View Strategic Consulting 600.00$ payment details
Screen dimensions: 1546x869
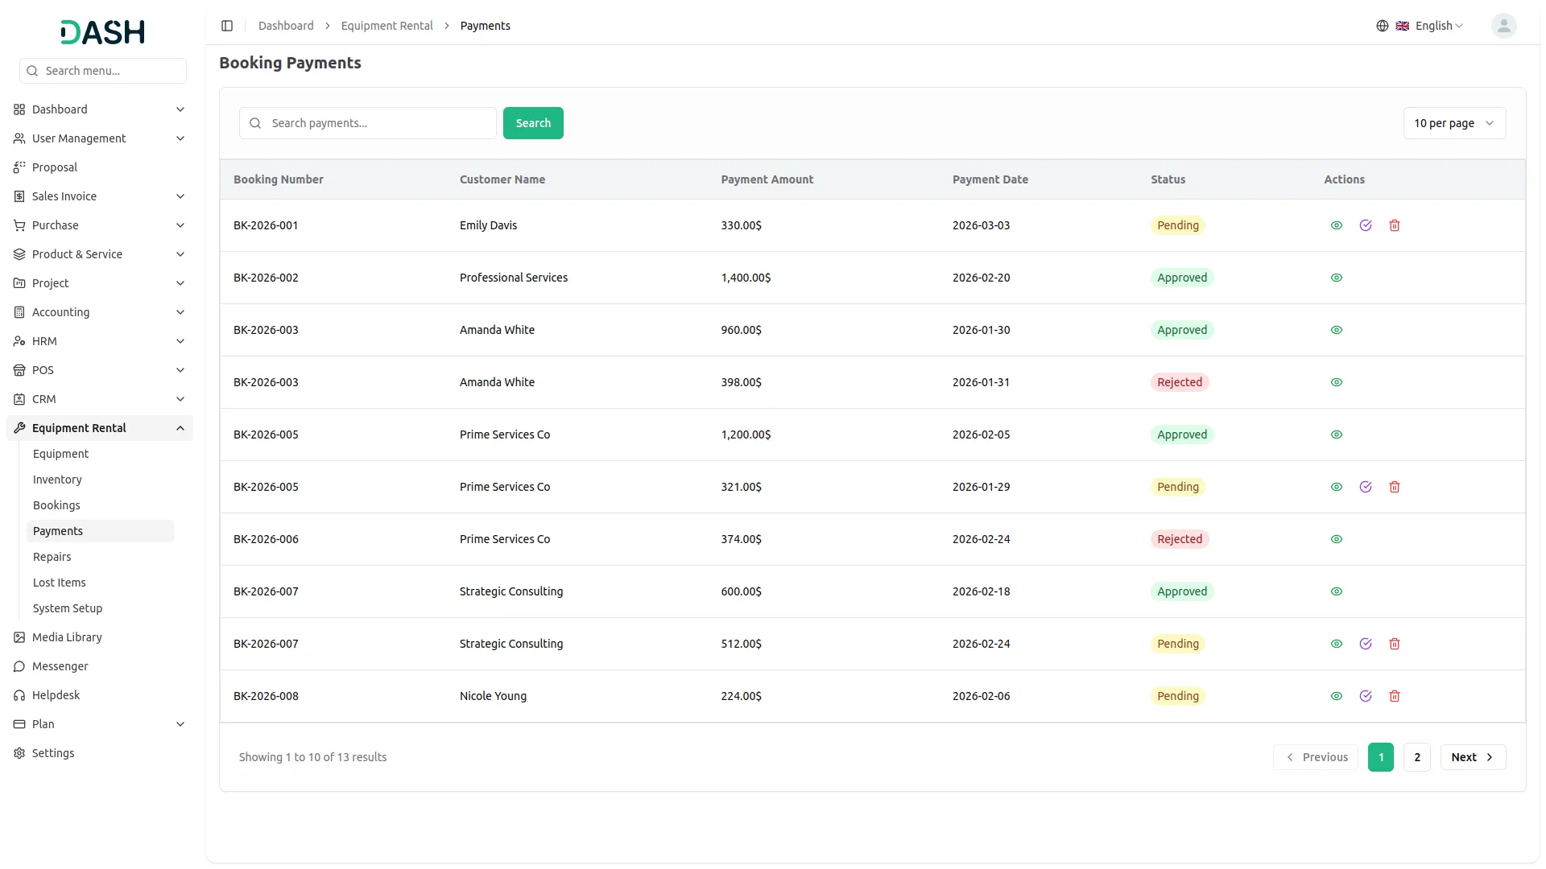coord(1336,591)
